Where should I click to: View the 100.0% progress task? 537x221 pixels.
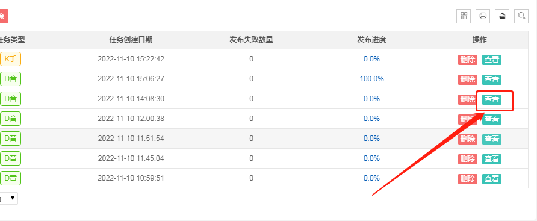[x=492, y=79]
